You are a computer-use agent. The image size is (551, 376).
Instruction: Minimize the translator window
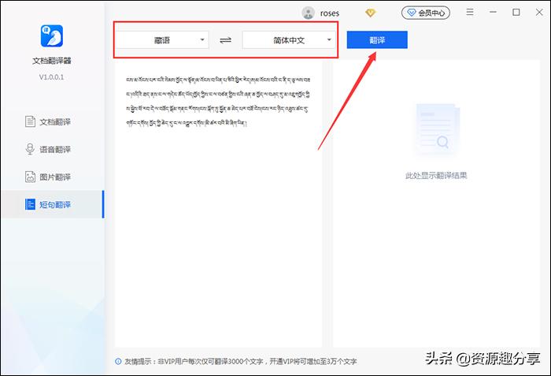click(493, 13)
